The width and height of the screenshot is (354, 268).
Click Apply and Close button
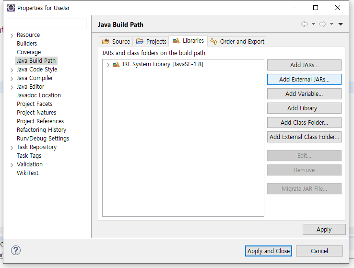coord(269,251)
